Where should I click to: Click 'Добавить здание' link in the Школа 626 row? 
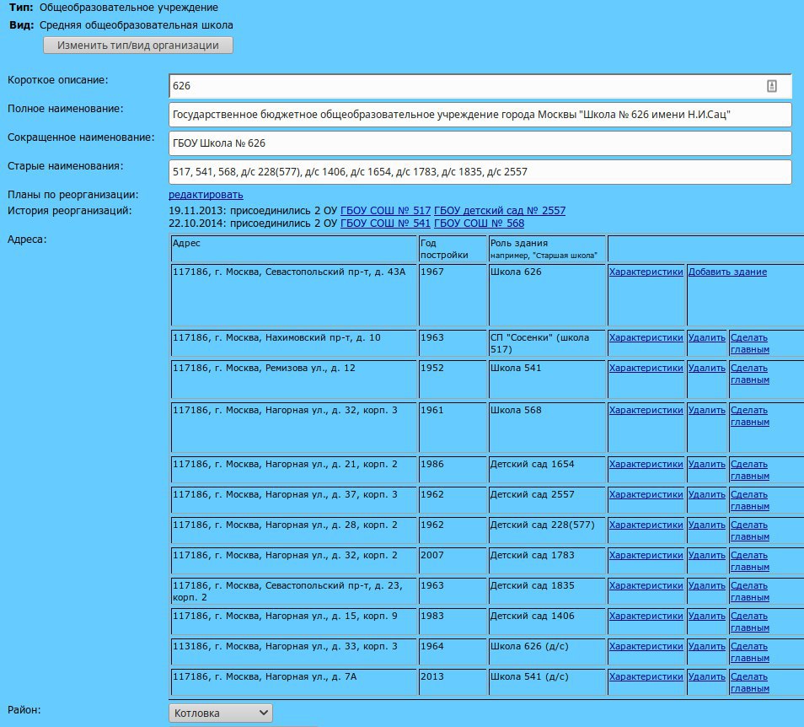(727, 272)
